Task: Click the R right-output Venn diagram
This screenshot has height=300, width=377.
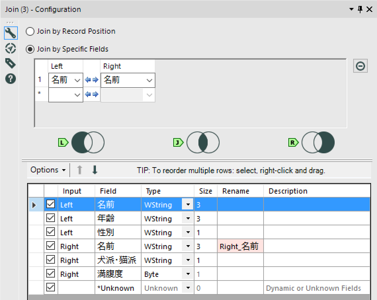Action: (x=318, y=142)
